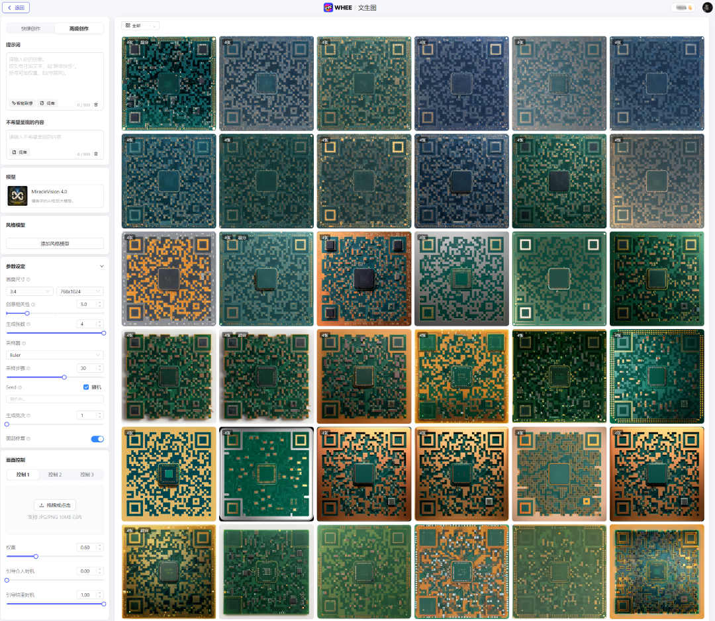The width and height of the screenshot is (715, 621).
Task: Click the 生成批次 slider handle
Action: tap(7, 424)
